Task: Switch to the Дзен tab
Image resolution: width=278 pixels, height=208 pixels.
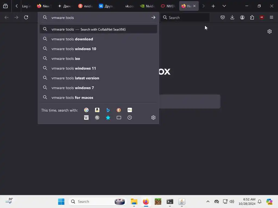Action: [x=64, y=6]
